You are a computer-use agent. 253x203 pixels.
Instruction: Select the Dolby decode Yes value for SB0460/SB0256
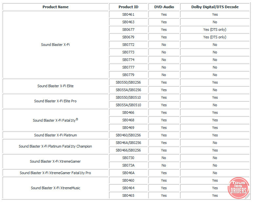[215, 135]
